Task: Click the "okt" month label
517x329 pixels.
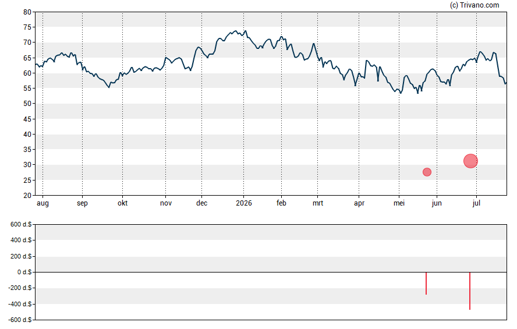Action: pyautogui.click(x=123, y=203)
